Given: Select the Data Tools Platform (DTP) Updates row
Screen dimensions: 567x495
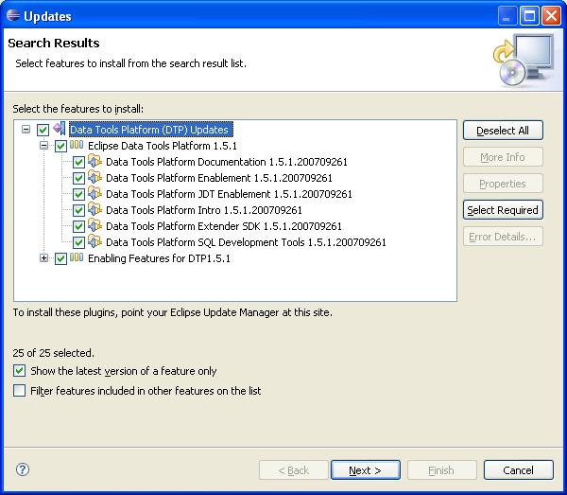Looking at the screenshot, I should (151, 130).
